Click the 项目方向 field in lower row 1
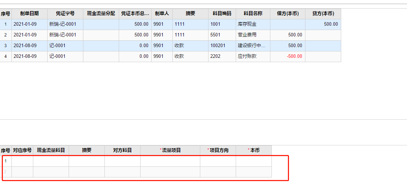407x190 pixels. pyautogui.click(x=218, y=161)
